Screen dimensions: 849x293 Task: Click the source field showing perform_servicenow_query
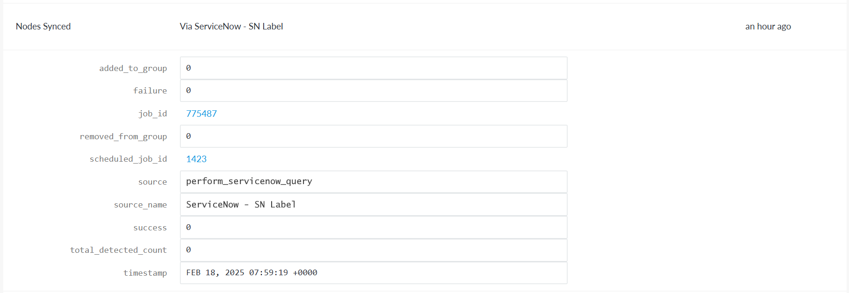[x=373, y=182]
